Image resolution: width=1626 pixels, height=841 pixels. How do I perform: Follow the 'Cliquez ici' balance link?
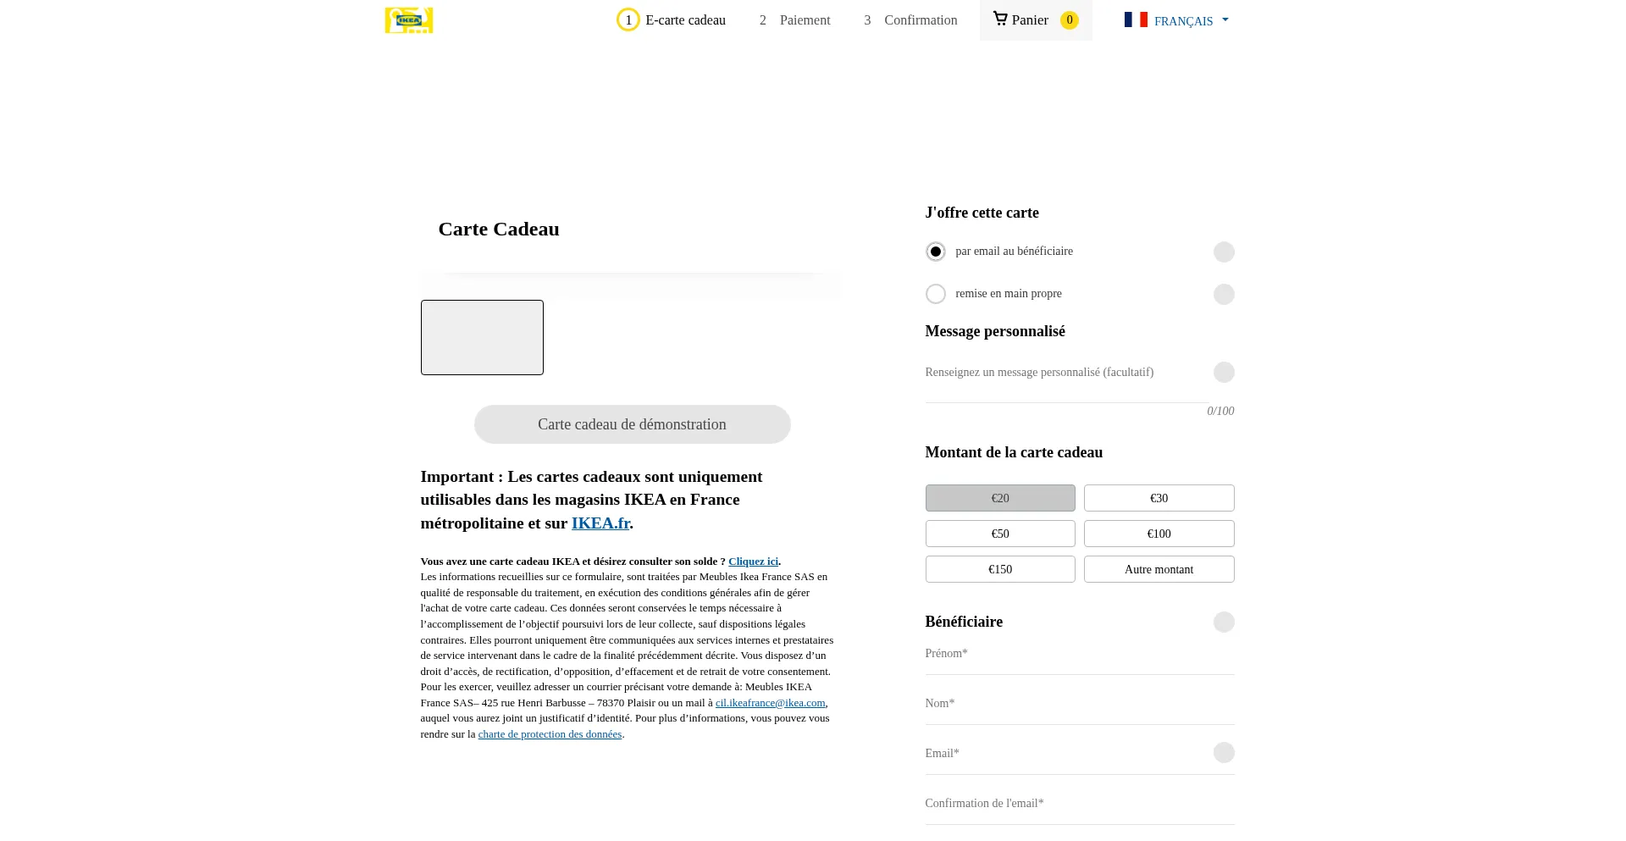coord(753,562)
